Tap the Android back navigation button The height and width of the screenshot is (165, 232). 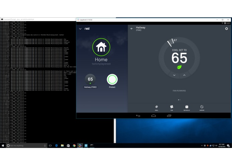coord(138,116)
